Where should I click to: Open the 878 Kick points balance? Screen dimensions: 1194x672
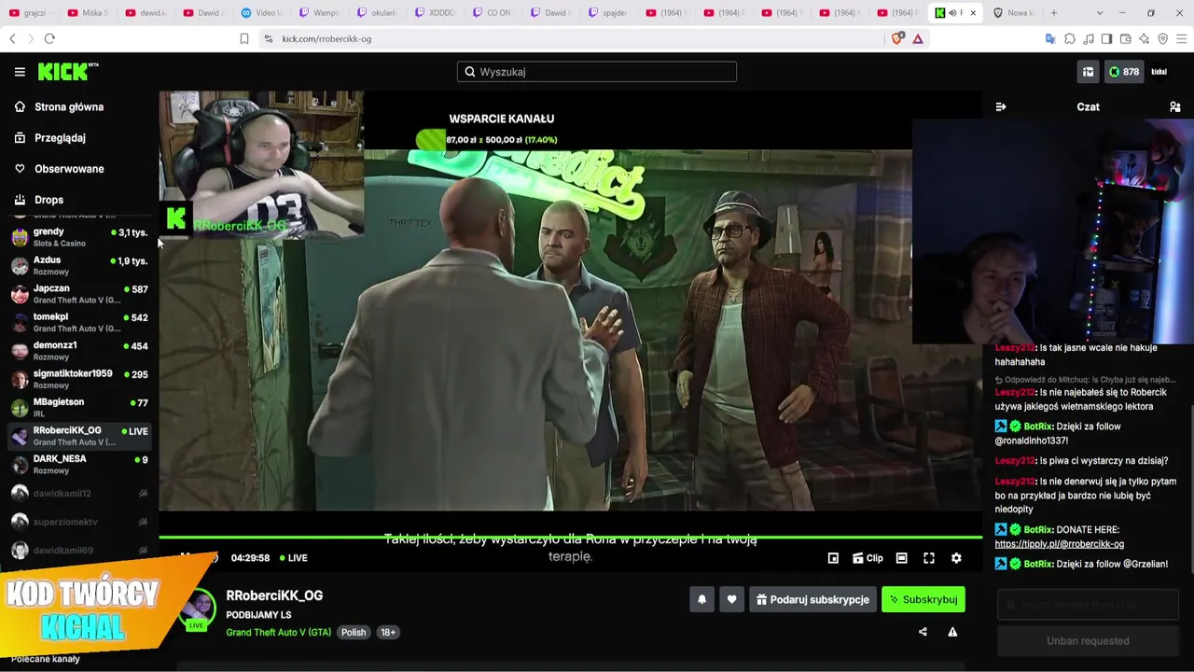pos(1124,72)
